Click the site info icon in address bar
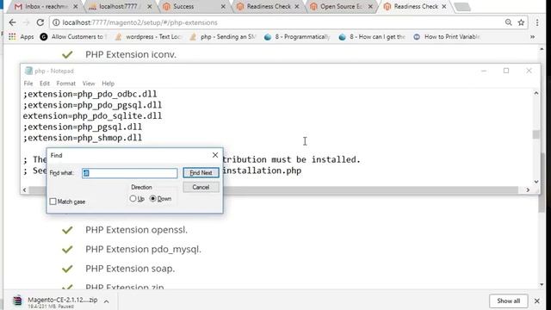Viewport: 551px width, 310px height. (56, 22)
